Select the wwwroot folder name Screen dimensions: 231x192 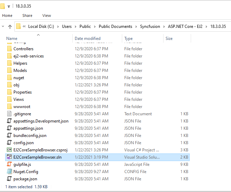22,106
